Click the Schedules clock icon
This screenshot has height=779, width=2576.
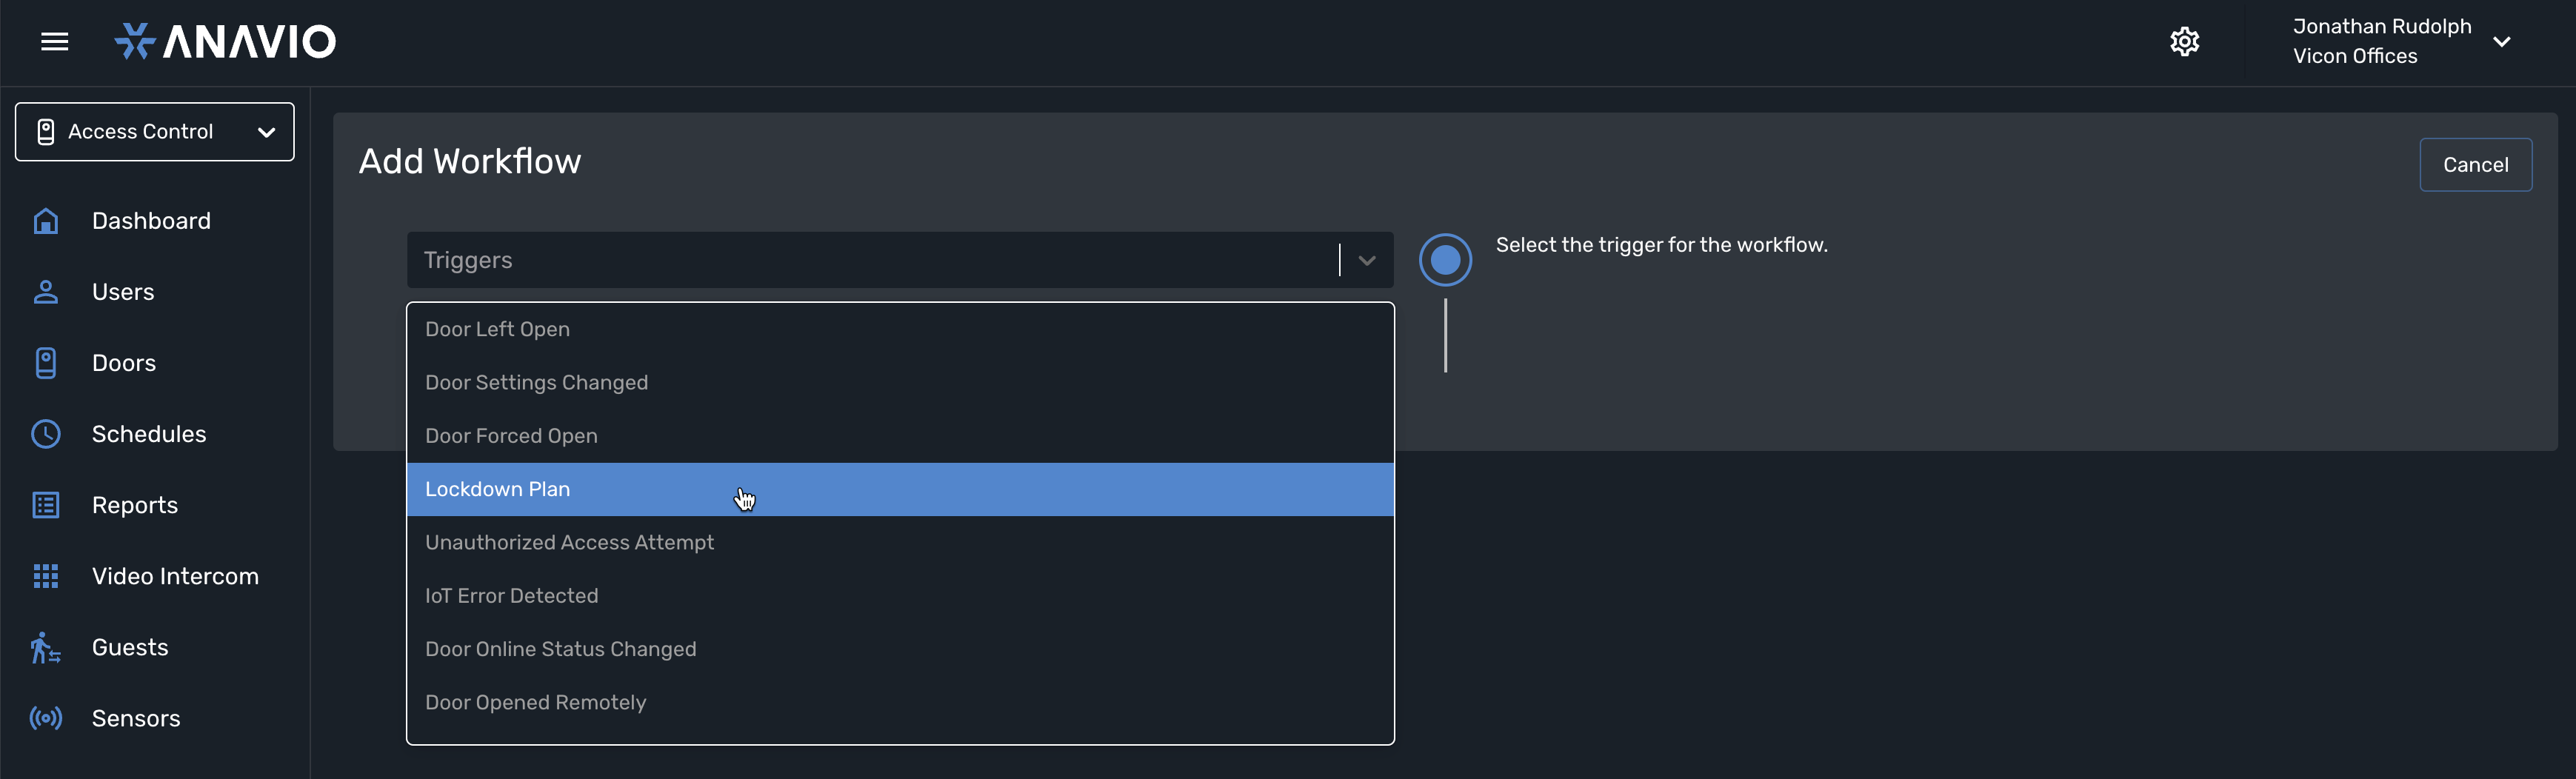click(x=45, y=433)
